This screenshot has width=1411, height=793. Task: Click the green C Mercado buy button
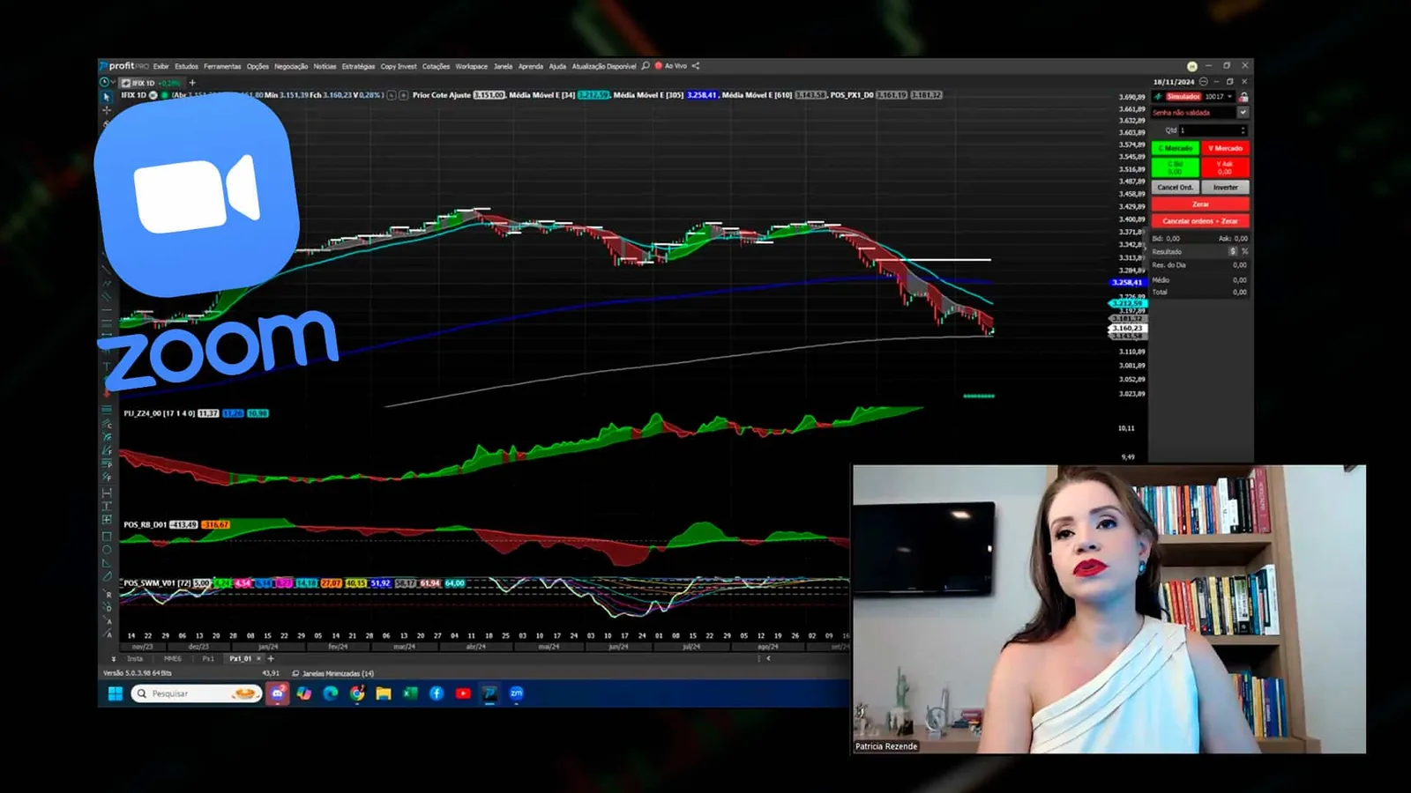1176,148
